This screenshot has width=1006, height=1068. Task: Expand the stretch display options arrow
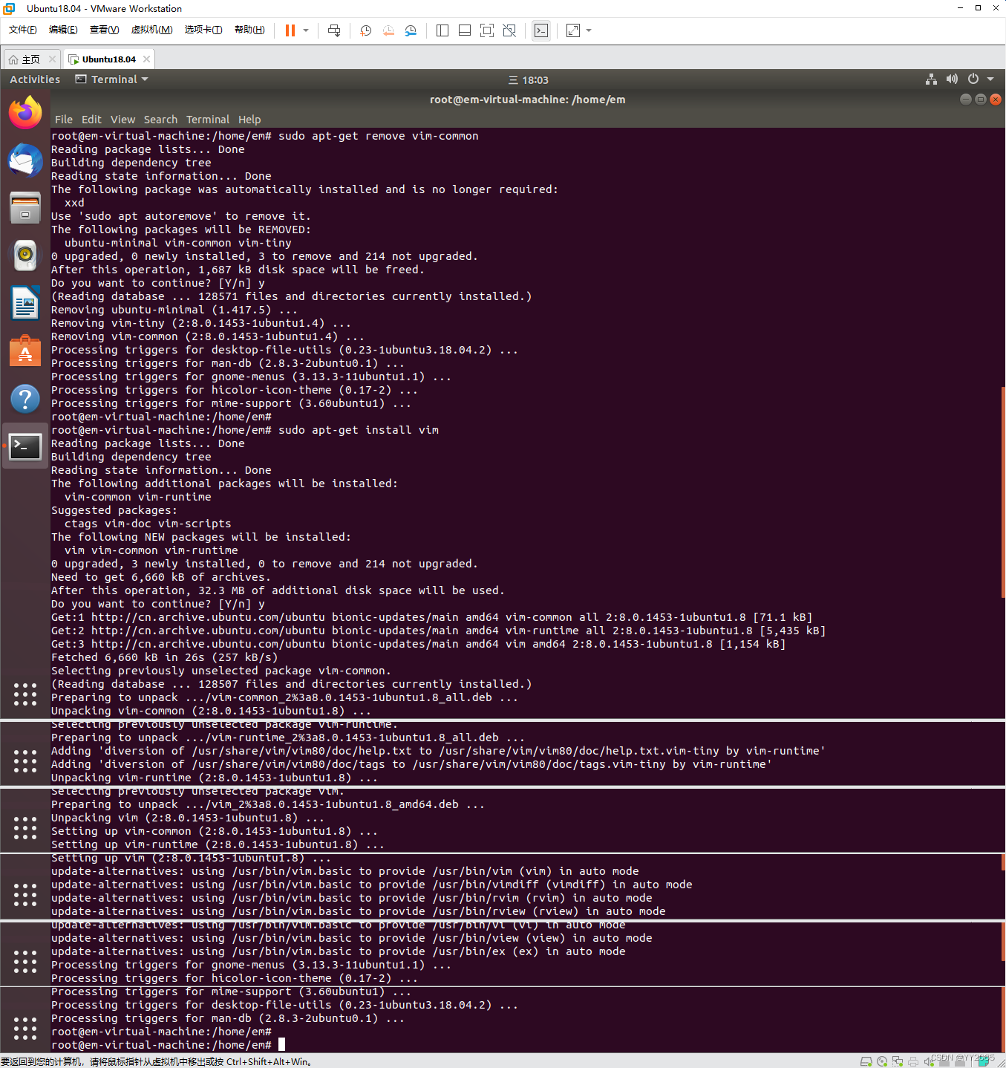click(589, 30)
